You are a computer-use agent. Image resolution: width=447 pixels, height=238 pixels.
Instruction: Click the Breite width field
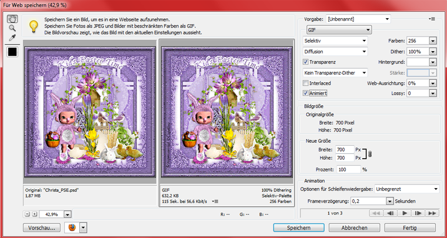pyautogui.click(x=345, y=149)
